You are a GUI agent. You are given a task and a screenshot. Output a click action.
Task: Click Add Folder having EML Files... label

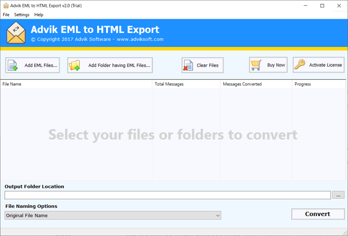click(x=119, y=66)
